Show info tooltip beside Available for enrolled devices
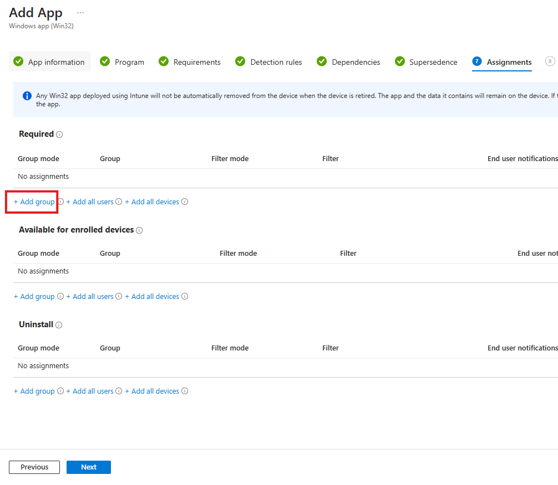Screen dimensions: 558x485 coord(140,230)
